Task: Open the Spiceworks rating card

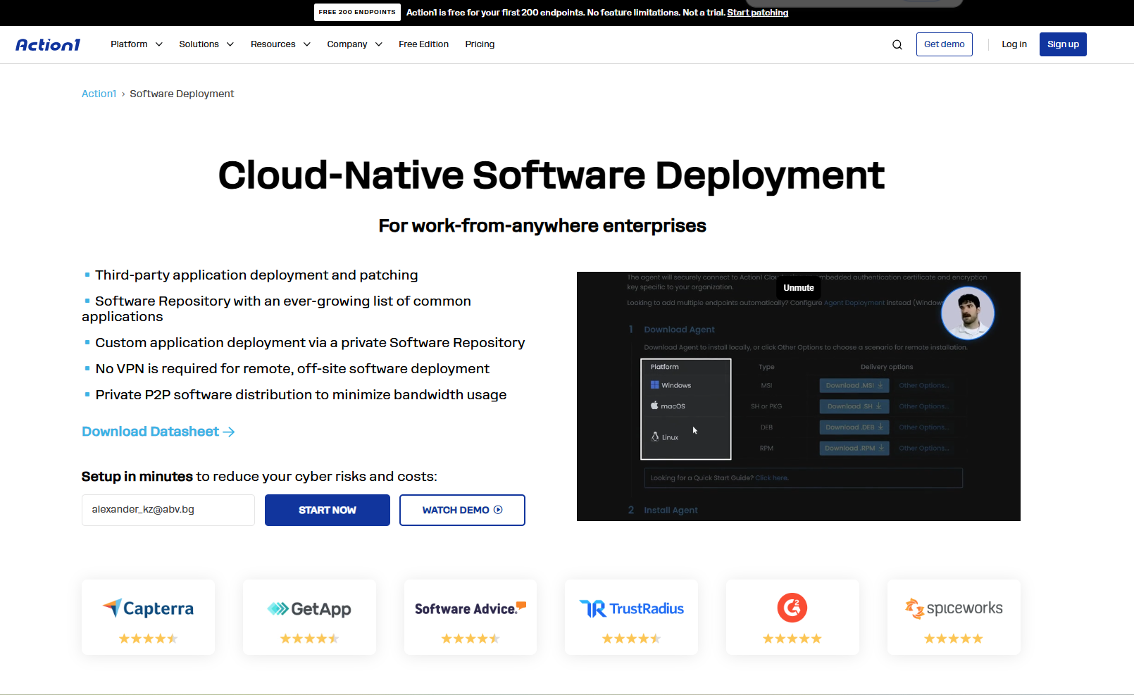Action: [x=954, y=617]
